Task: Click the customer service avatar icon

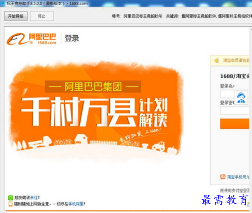Action: click(x=241, y=98)
